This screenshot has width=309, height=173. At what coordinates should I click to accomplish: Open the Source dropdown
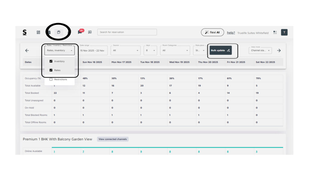coord(125,50)
